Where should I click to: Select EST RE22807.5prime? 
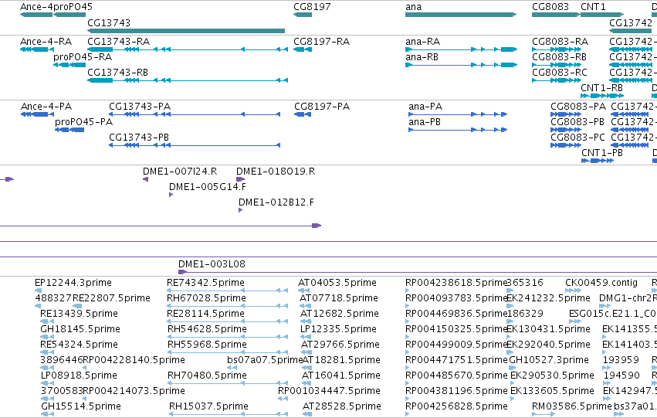(77, 306)
